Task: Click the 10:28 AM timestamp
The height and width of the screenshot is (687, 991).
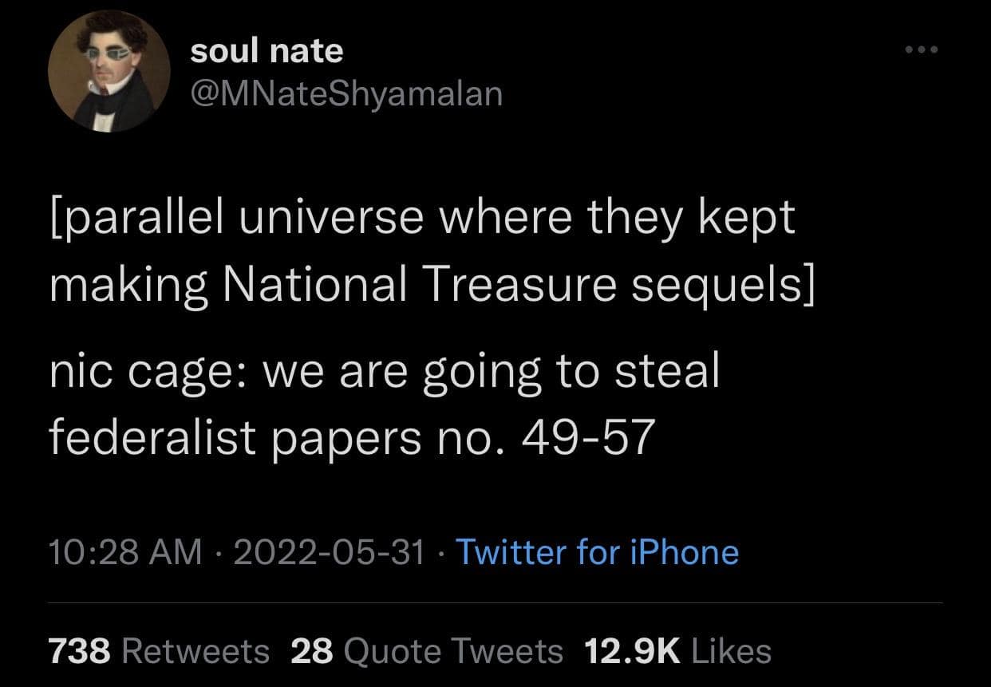Action: click(x=125, y=552)
